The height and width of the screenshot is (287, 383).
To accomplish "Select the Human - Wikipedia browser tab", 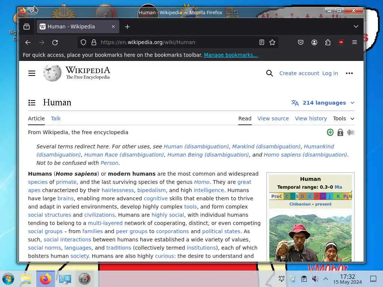I will [78, 27].
